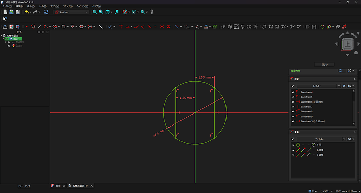Open the circle tool dropdown arrow
The image size is (361, 193).
(59, 27)
